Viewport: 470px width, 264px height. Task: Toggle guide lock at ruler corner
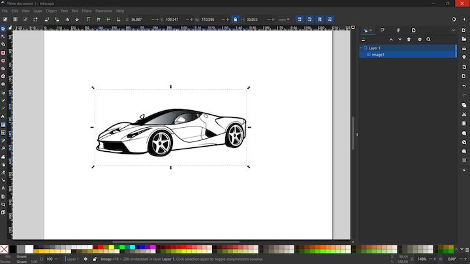[x=10, y=28]
